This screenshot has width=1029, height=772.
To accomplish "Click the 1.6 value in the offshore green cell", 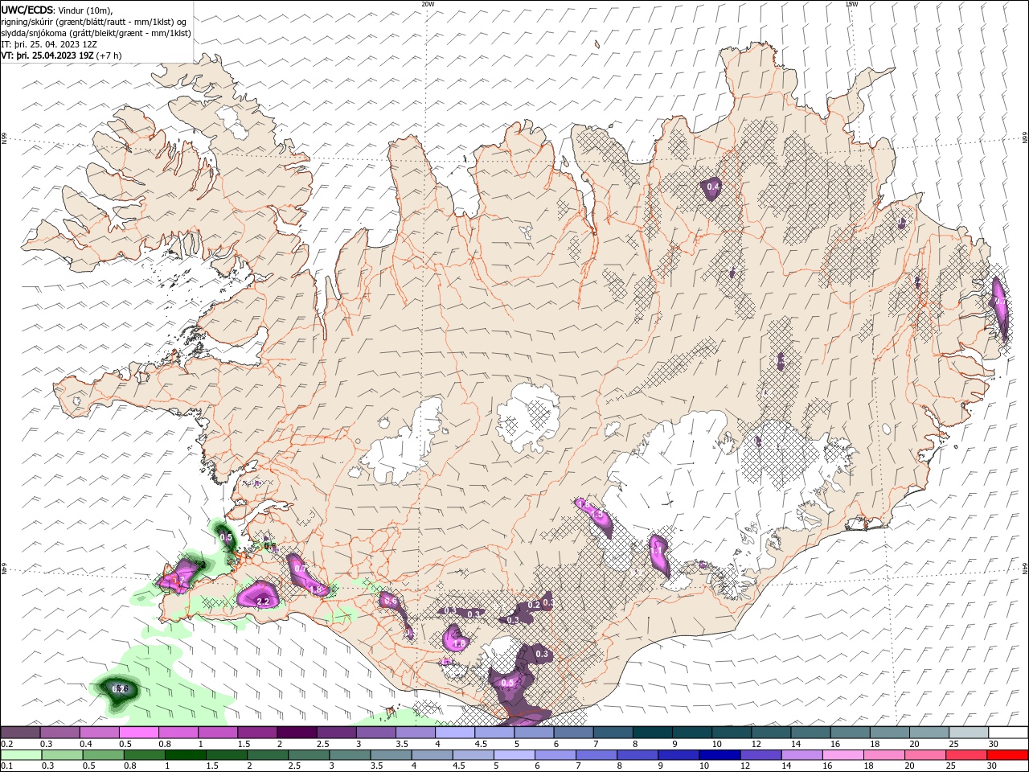I will click(121, 688).
